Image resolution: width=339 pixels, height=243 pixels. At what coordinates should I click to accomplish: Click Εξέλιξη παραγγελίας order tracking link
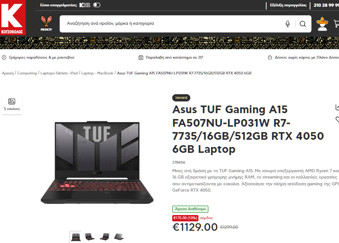click(x=288, y=5)
